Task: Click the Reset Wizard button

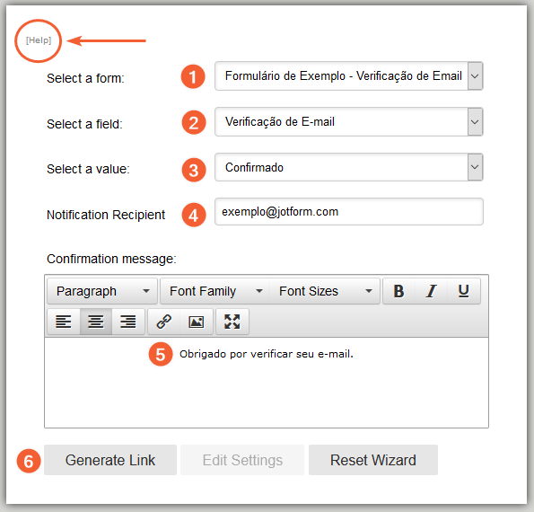Action: point(373,460)
